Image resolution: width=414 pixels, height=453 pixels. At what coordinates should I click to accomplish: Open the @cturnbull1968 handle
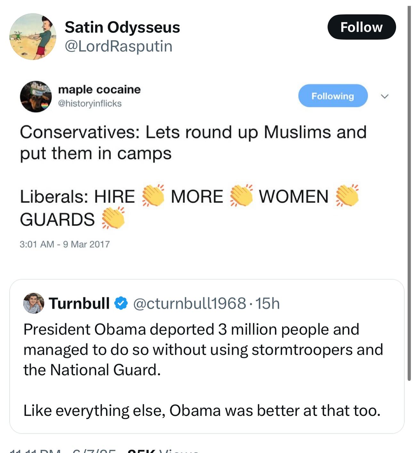[189, 303]
